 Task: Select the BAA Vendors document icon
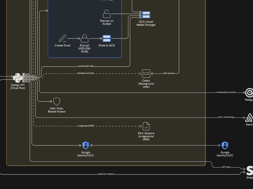[x=146, y=126]
